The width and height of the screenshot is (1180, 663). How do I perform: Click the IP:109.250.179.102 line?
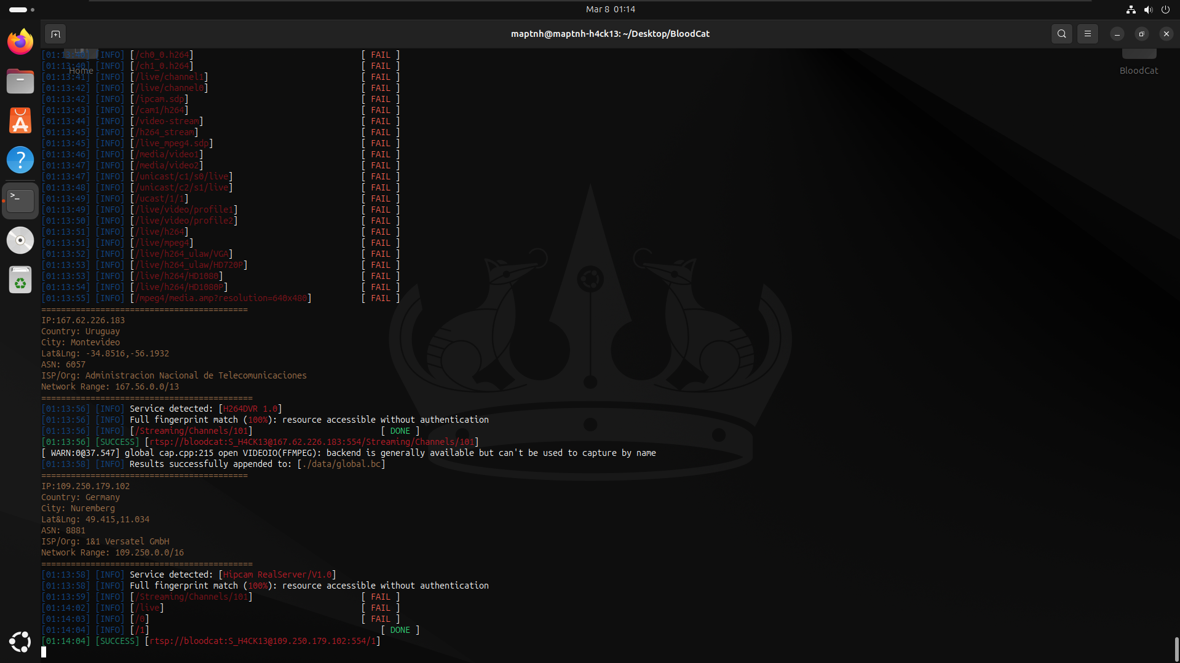click(x=85, y=486)
